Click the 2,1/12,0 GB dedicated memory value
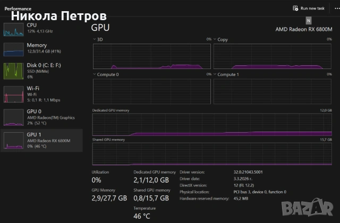Image resolution: width=340 pixels, height=223 pixels. pyautogui.click(x=151, y=180)
